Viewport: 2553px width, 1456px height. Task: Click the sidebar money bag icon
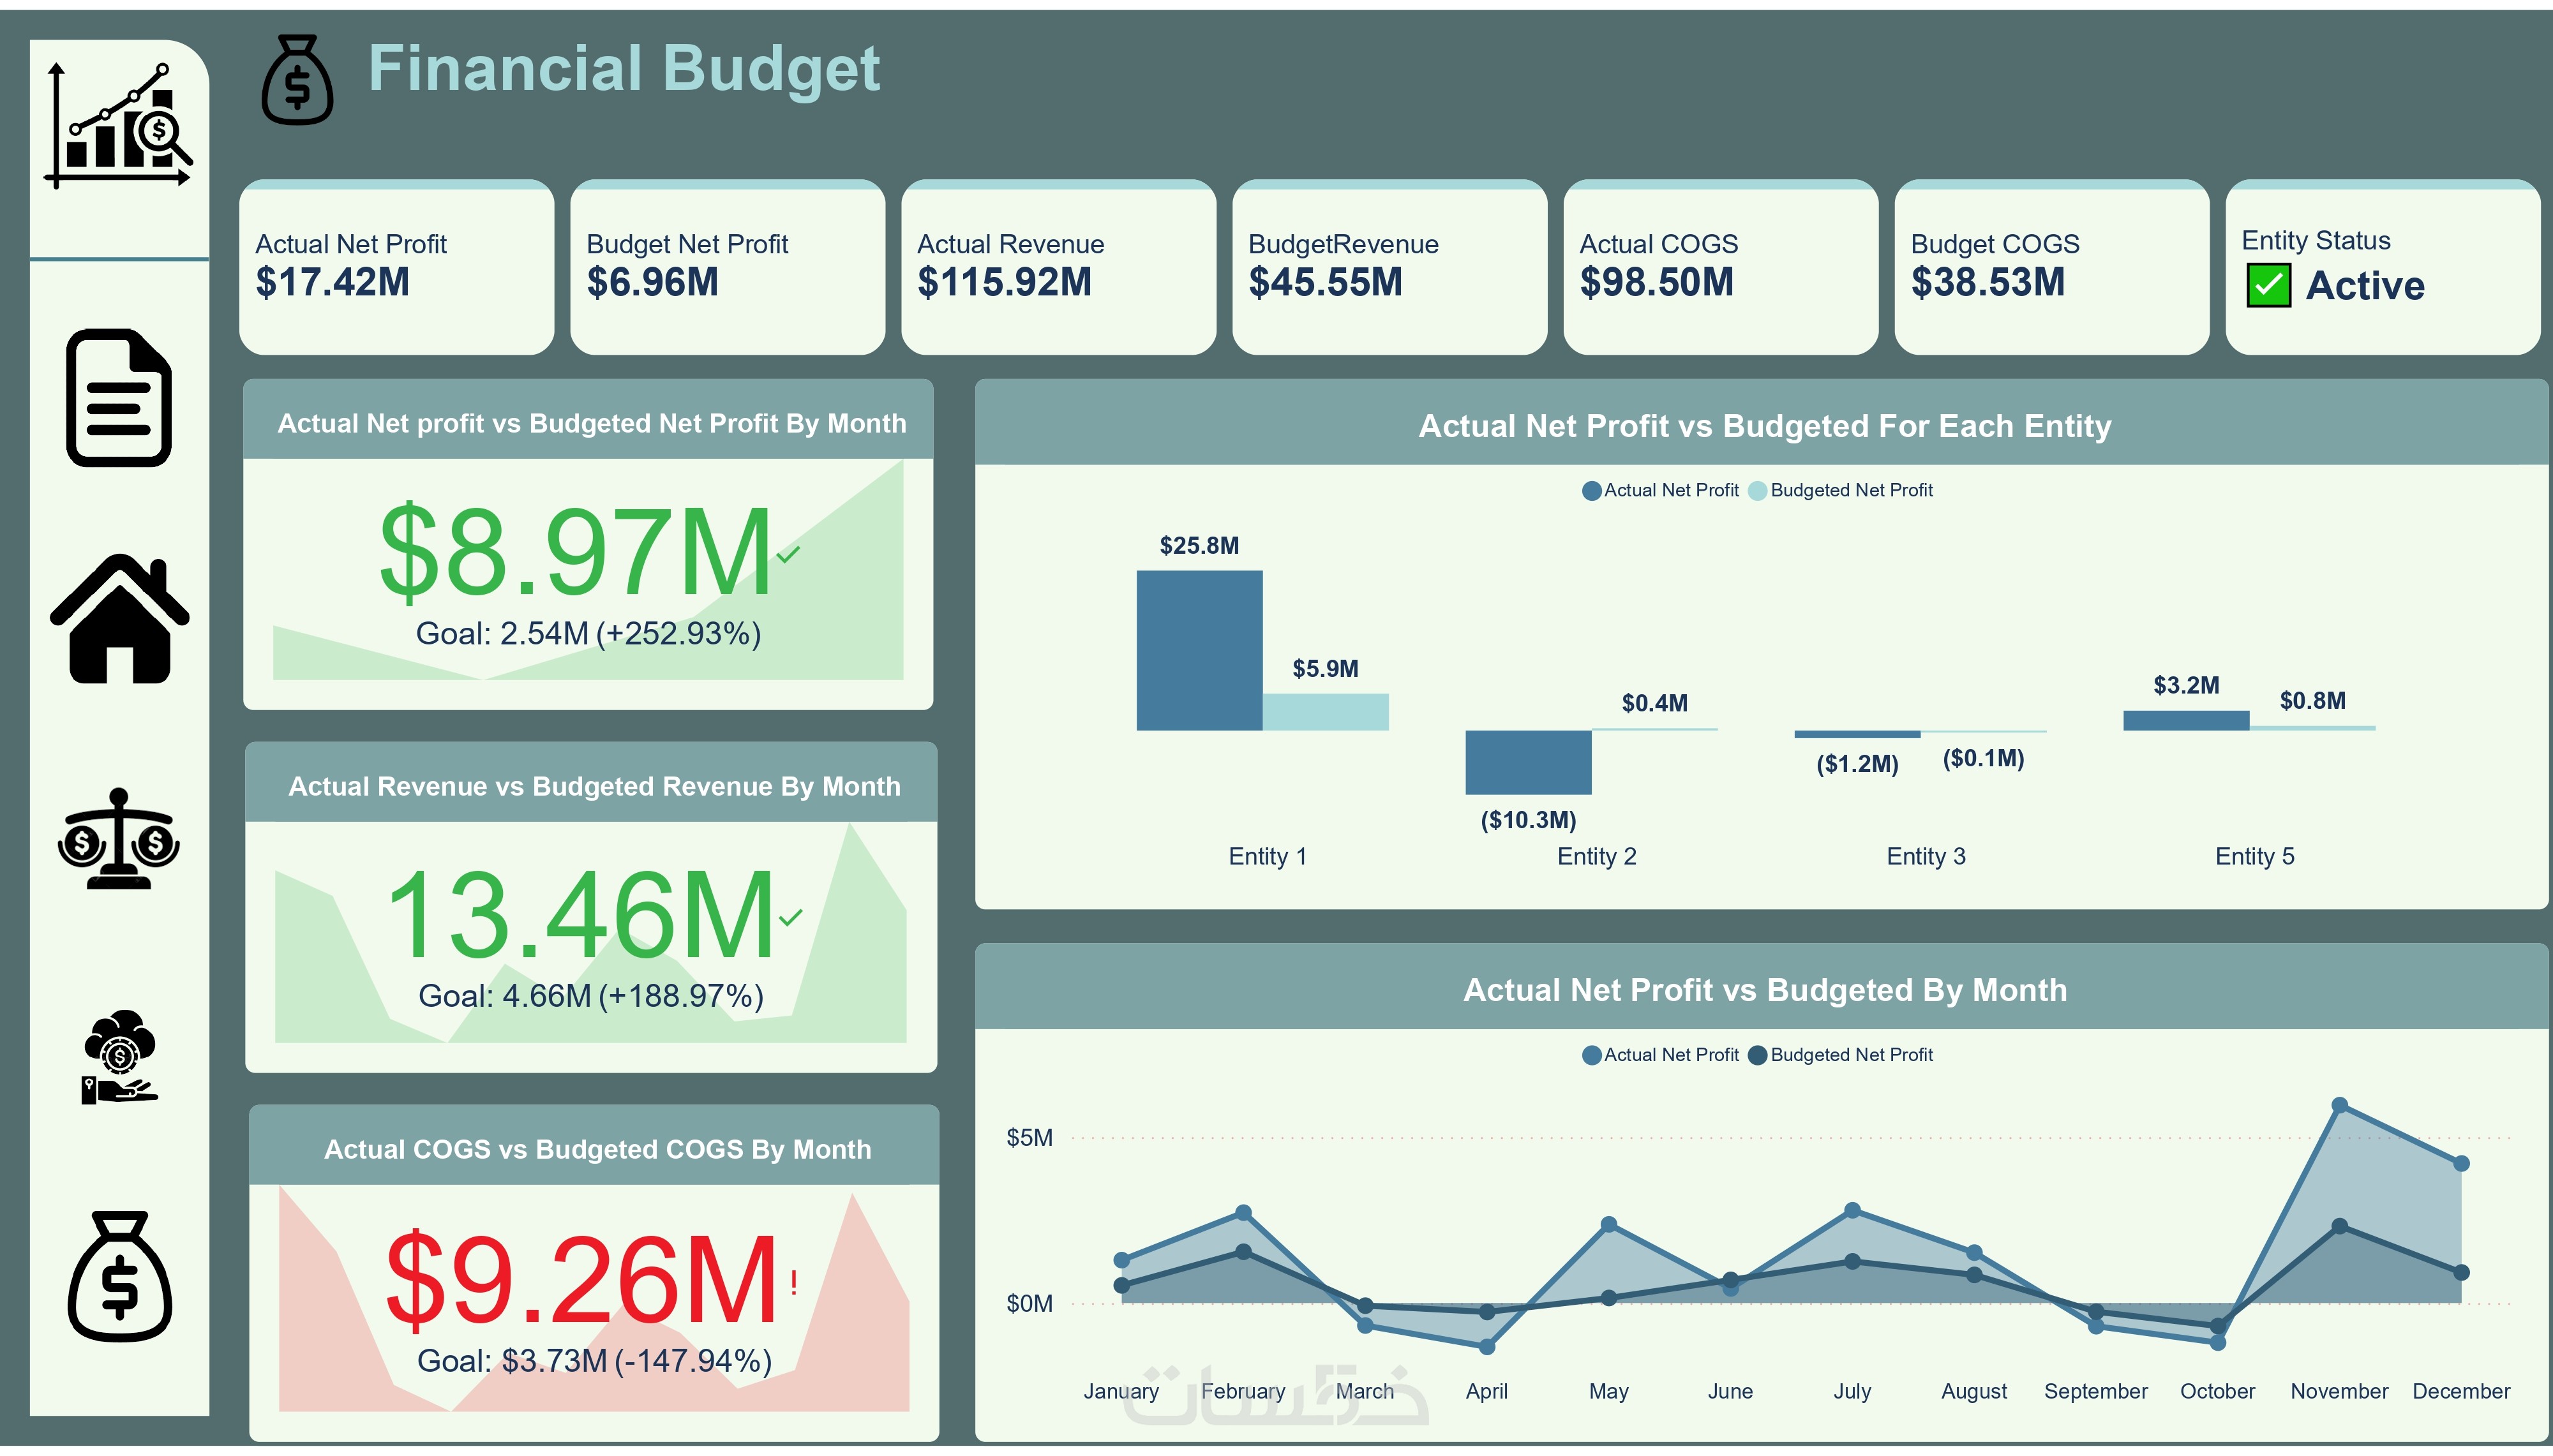click(x=119, y=1277)
